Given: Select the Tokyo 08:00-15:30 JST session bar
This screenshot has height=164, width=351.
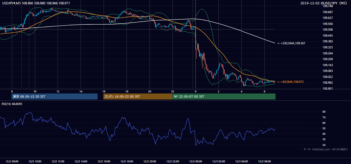Looking at the screenshot, I should click(54, 96).
